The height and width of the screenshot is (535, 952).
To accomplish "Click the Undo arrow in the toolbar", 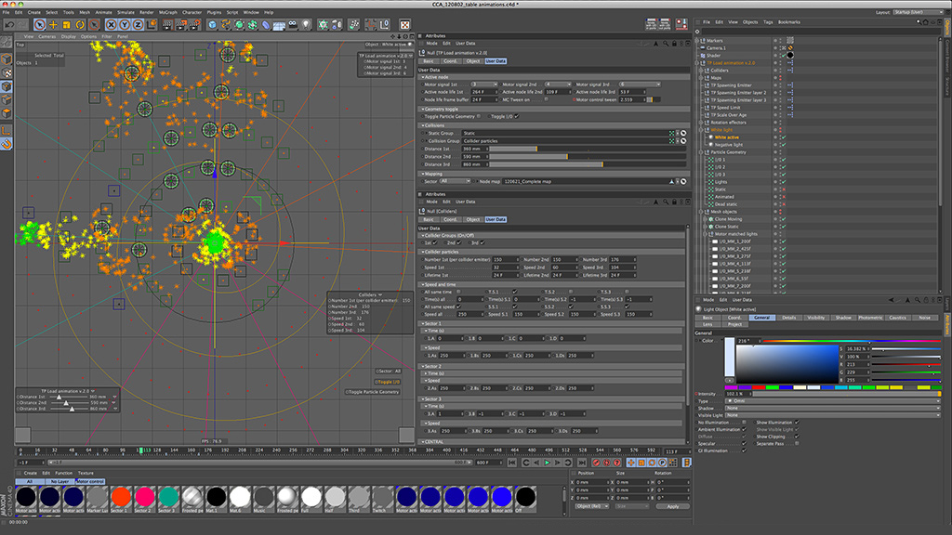I will 8,23.
